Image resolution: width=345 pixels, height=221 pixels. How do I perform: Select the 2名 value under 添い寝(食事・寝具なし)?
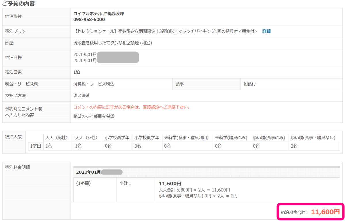coord(294,146)
